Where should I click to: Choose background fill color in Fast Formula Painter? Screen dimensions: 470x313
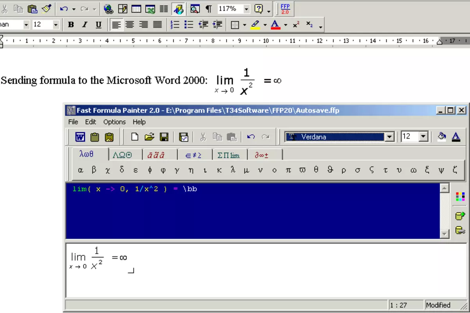click(442, 137)
